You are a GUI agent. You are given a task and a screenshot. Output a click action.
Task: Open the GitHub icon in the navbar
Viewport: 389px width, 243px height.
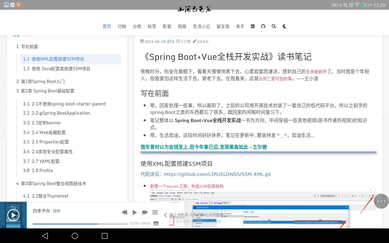[x=263, y=26]
